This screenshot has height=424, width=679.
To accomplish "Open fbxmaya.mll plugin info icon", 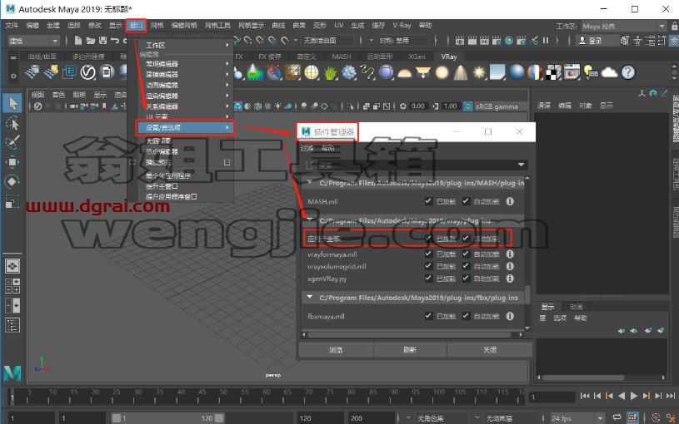I will point(510,316).
